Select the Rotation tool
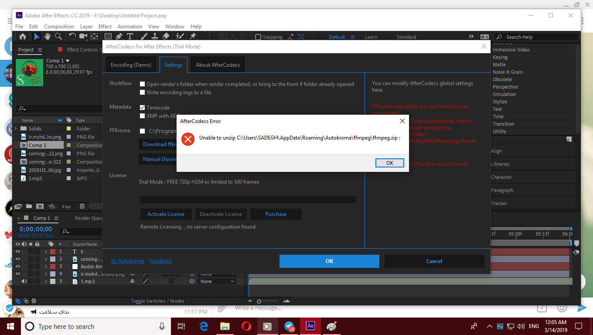Image resolution: width=593 pixels, height=335 pixels. [72, 37]
